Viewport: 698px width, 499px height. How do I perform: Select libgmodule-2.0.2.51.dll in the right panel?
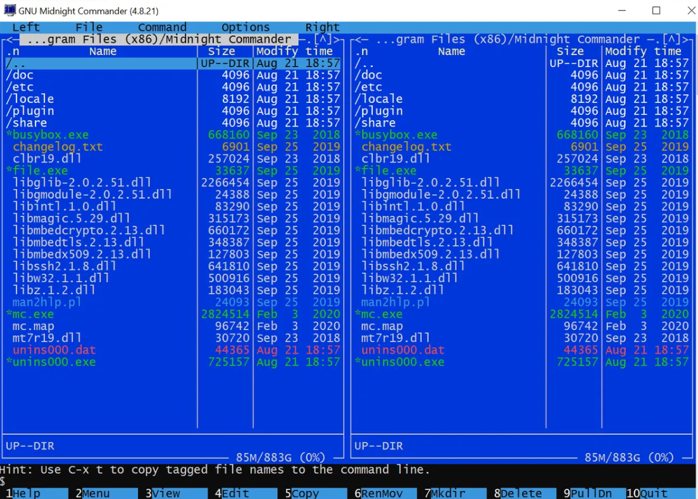(x=522, y=195)
